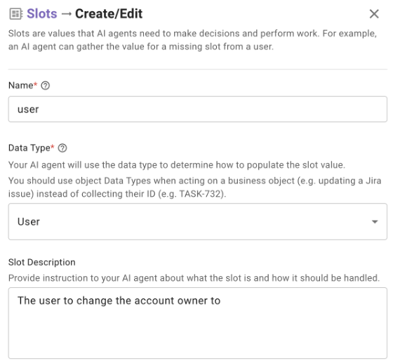The width and height of the screenshot is (393, 361).
Task: Click the red asterisk next to Data Type
Action: (x=53, y=146)
